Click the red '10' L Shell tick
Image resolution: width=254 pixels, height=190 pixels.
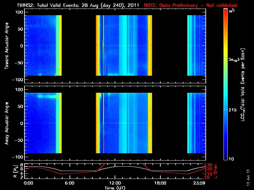coord(210,174)
